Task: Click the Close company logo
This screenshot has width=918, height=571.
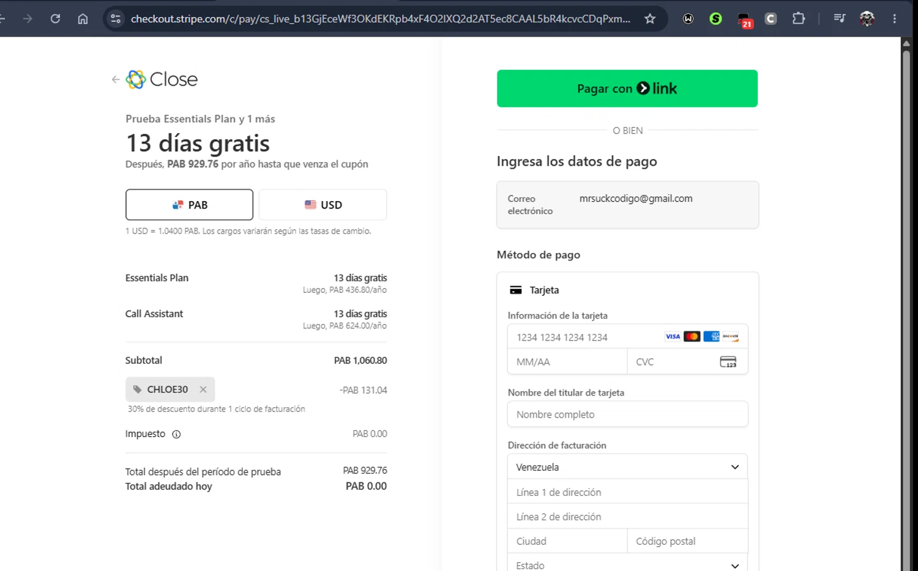Action: 162,79
